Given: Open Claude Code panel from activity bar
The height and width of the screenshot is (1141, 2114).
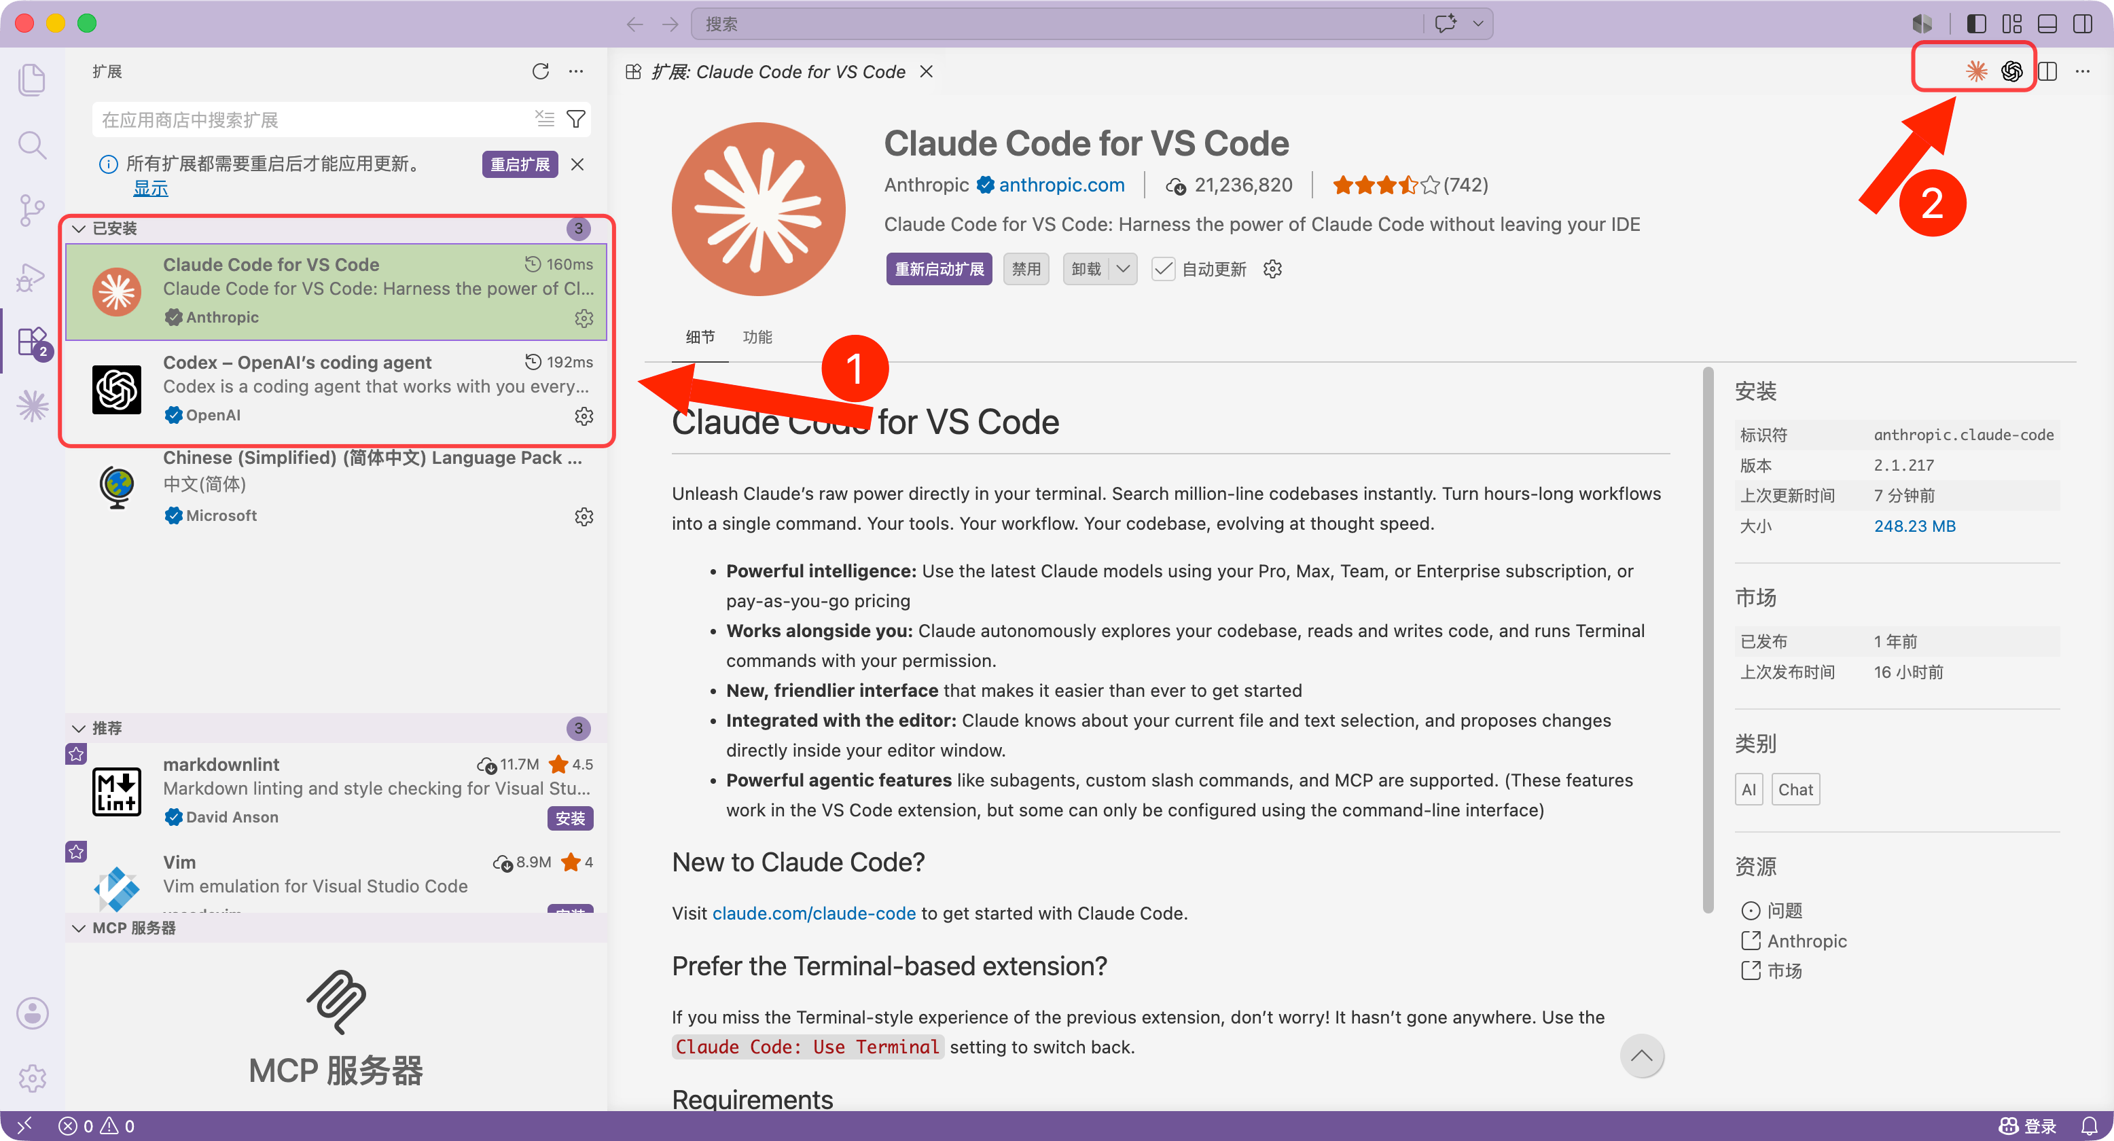Looking at the screenshot, I should click(32, 406).
